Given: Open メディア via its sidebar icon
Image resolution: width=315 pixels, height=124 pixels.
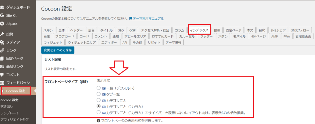Looking at the screenshot, I should point(2,42).
